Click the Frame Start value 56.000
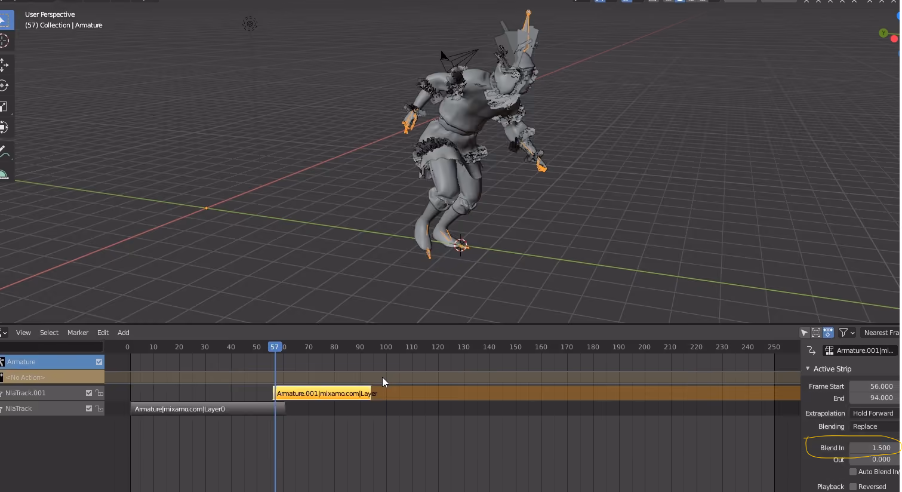 [x=875, y=386]
